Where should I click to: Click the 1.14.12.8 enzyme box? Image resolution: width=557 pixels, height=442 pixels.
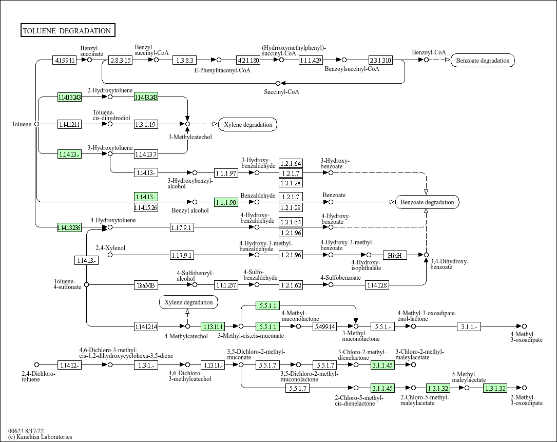[x=377, y=285]
